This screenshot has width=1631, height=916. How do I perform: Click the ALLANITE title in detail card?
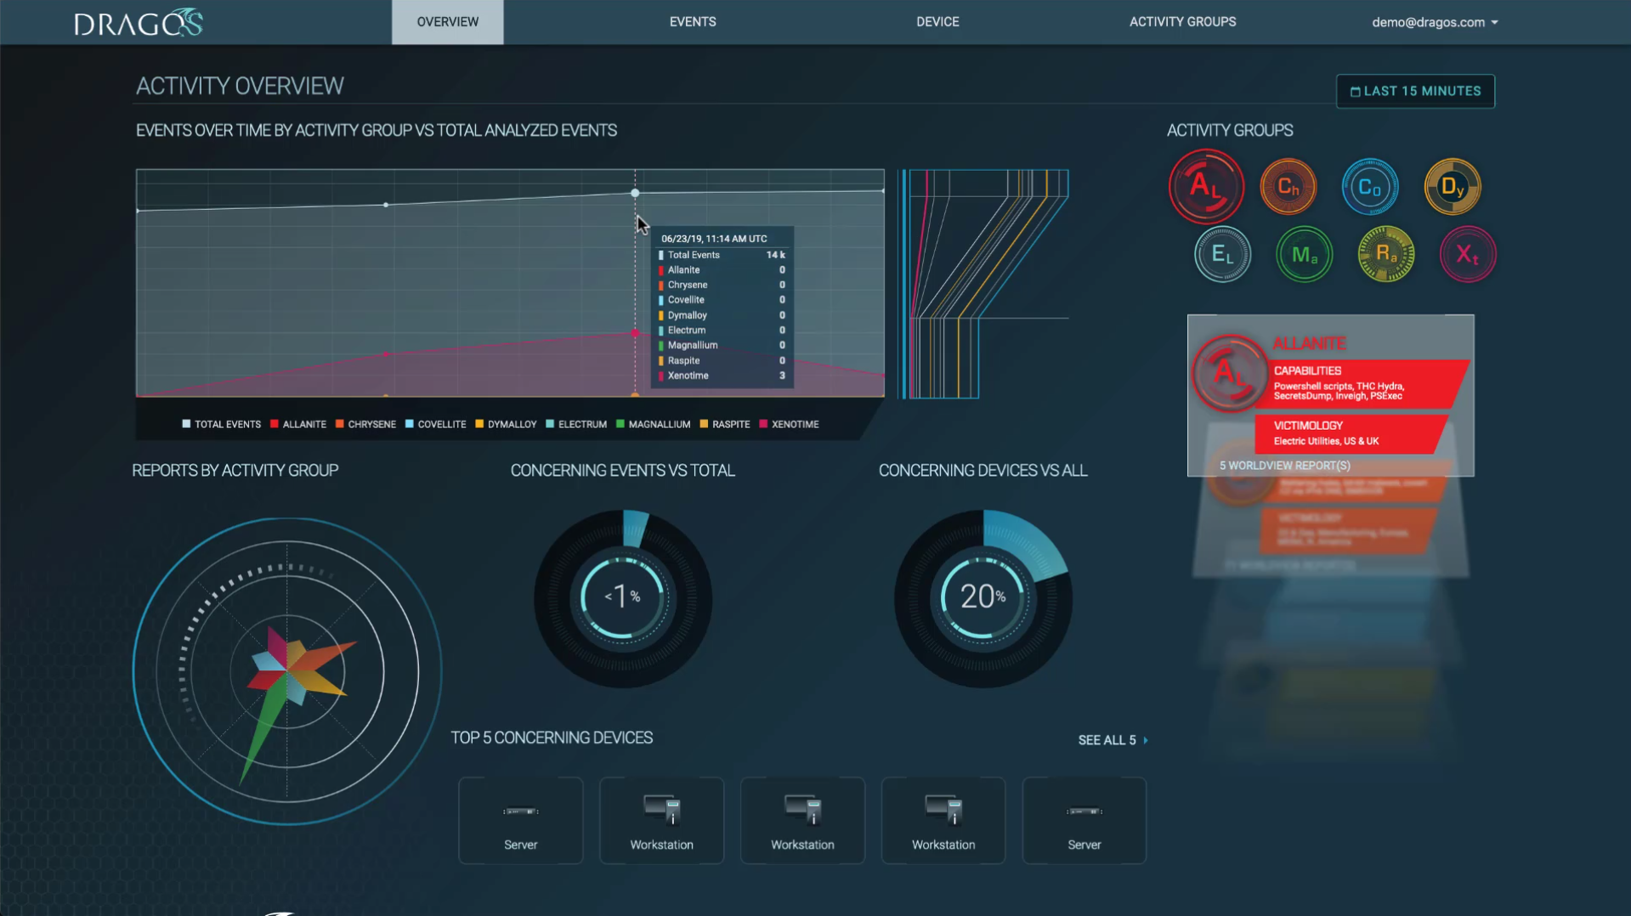click(1309, 344)
